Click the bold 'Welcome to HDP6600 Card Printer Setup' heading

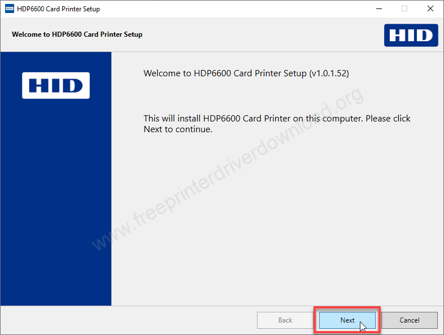point(77,34)
